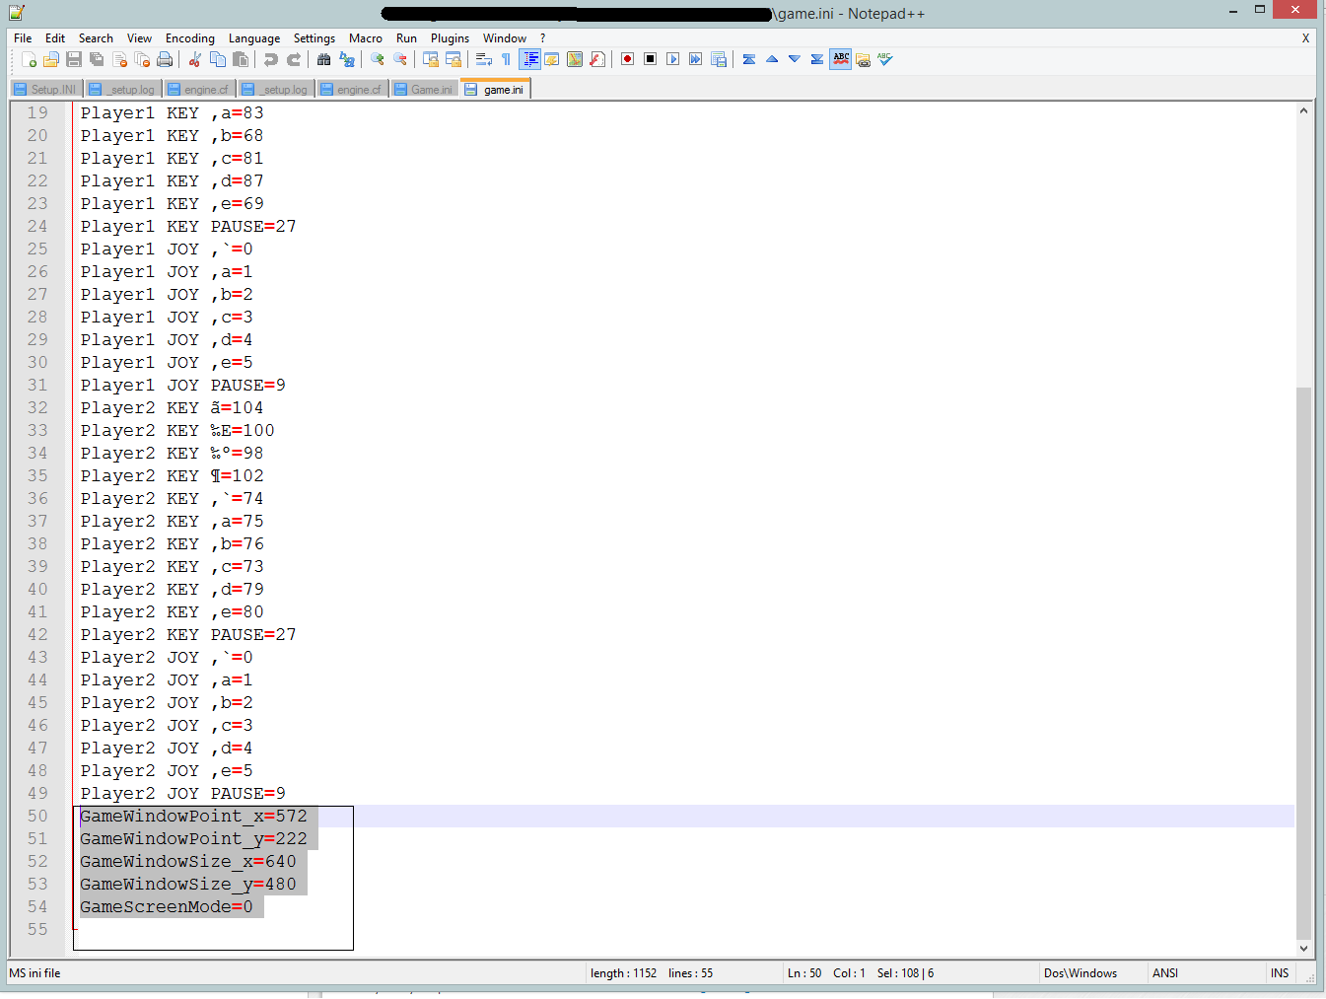Open the Search menu

point(96,38)
